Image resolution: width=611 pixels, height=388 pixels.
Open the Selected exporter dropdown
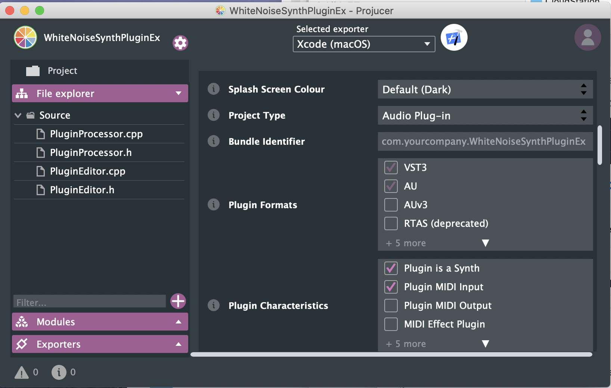427,44
